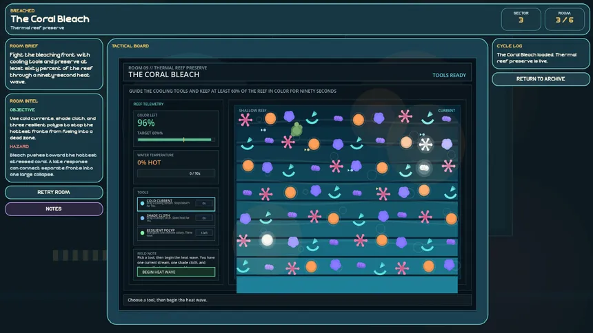Click the Room 3 / 6 indicator

565,17
